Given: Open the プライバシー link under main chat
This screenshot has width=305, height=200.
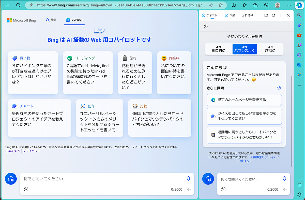Looking at the screenshot, I should (x=32, y=151).
